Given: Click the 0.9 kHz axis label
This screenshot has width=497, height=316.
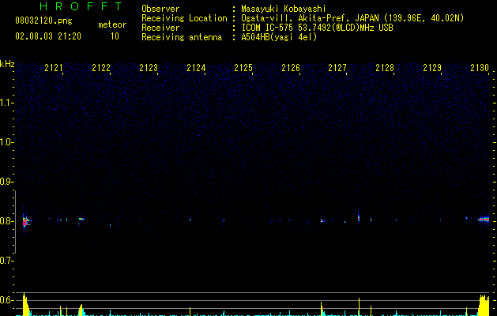Looking at the screenshot, I should 6,182.
